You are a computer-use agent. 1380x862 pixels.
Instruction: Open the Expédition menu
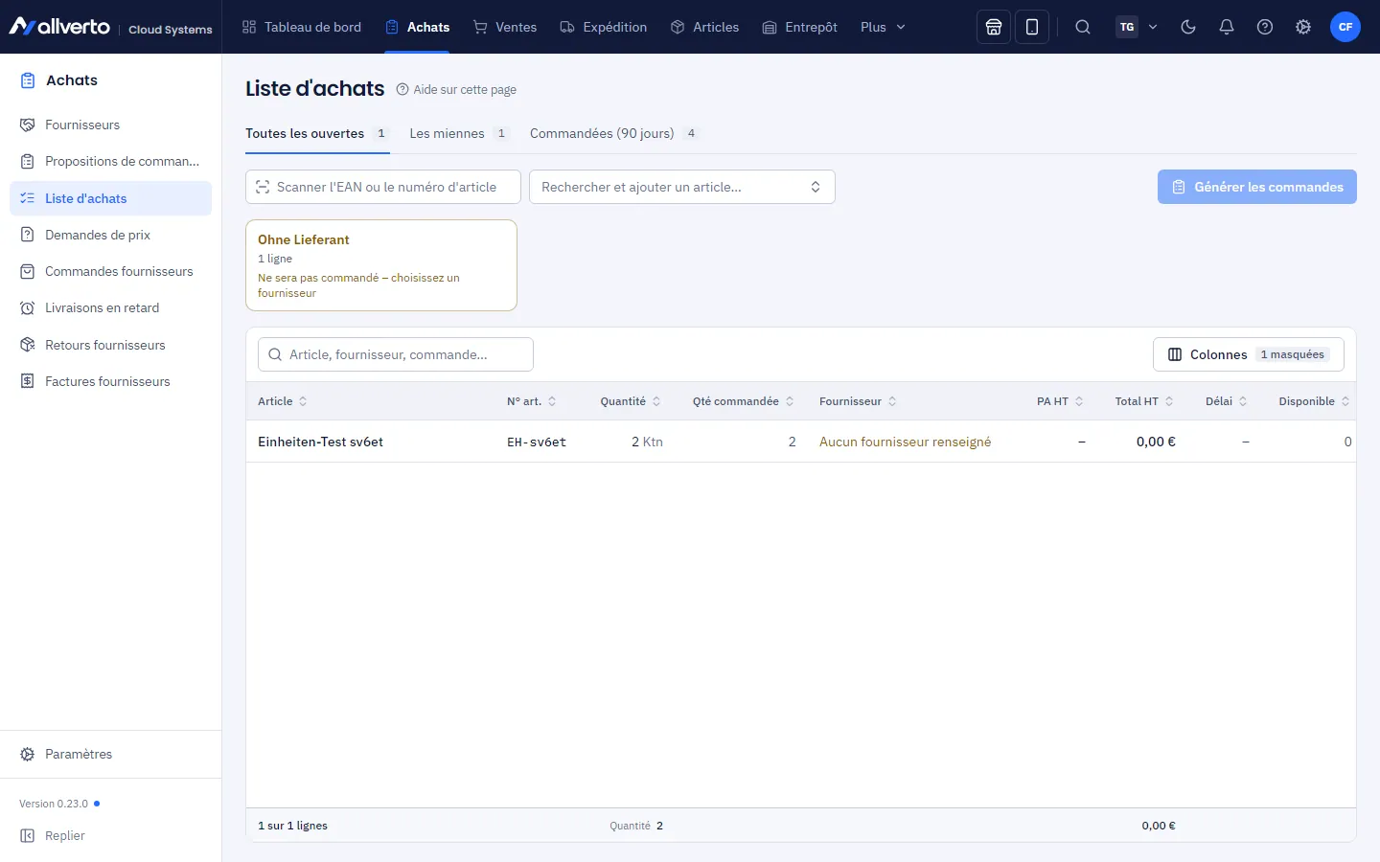[604, 27]
